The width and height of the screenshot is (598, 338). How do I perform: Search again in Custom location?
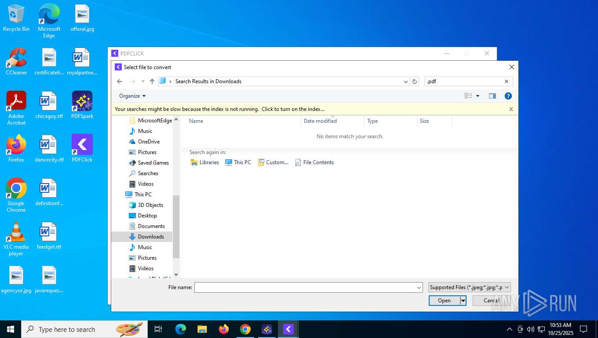[x=273, y=162]
